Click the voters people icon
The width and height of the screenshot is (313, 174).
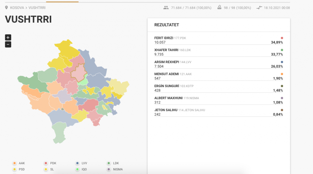[x=166, y=8]
